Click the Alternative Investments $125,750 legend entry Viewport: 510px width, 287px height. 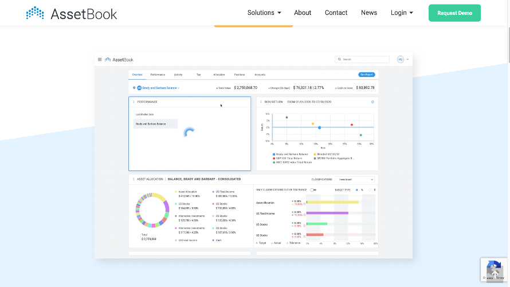[x=190, y=218]
